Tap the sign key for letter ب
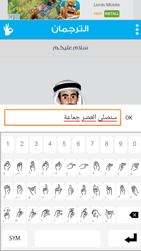 45,191
